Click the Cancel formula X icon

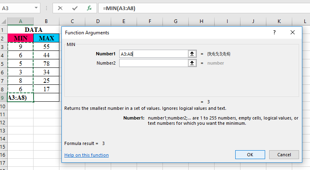[60, 8]
